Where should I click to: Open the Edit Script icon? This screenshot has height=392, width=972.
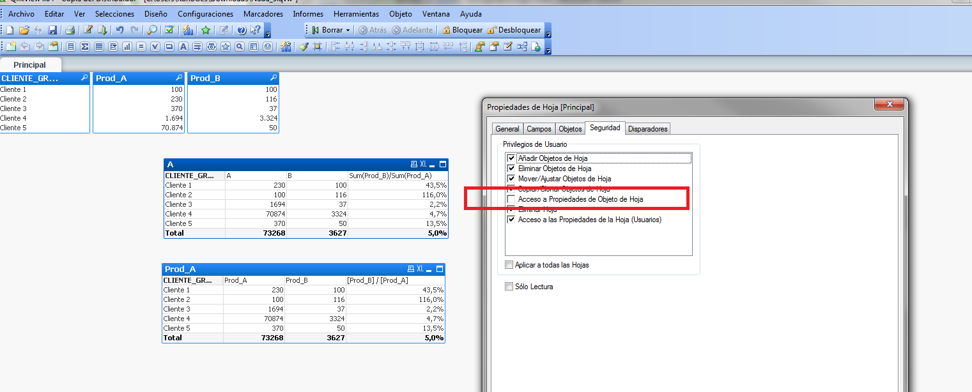(88, 30)
